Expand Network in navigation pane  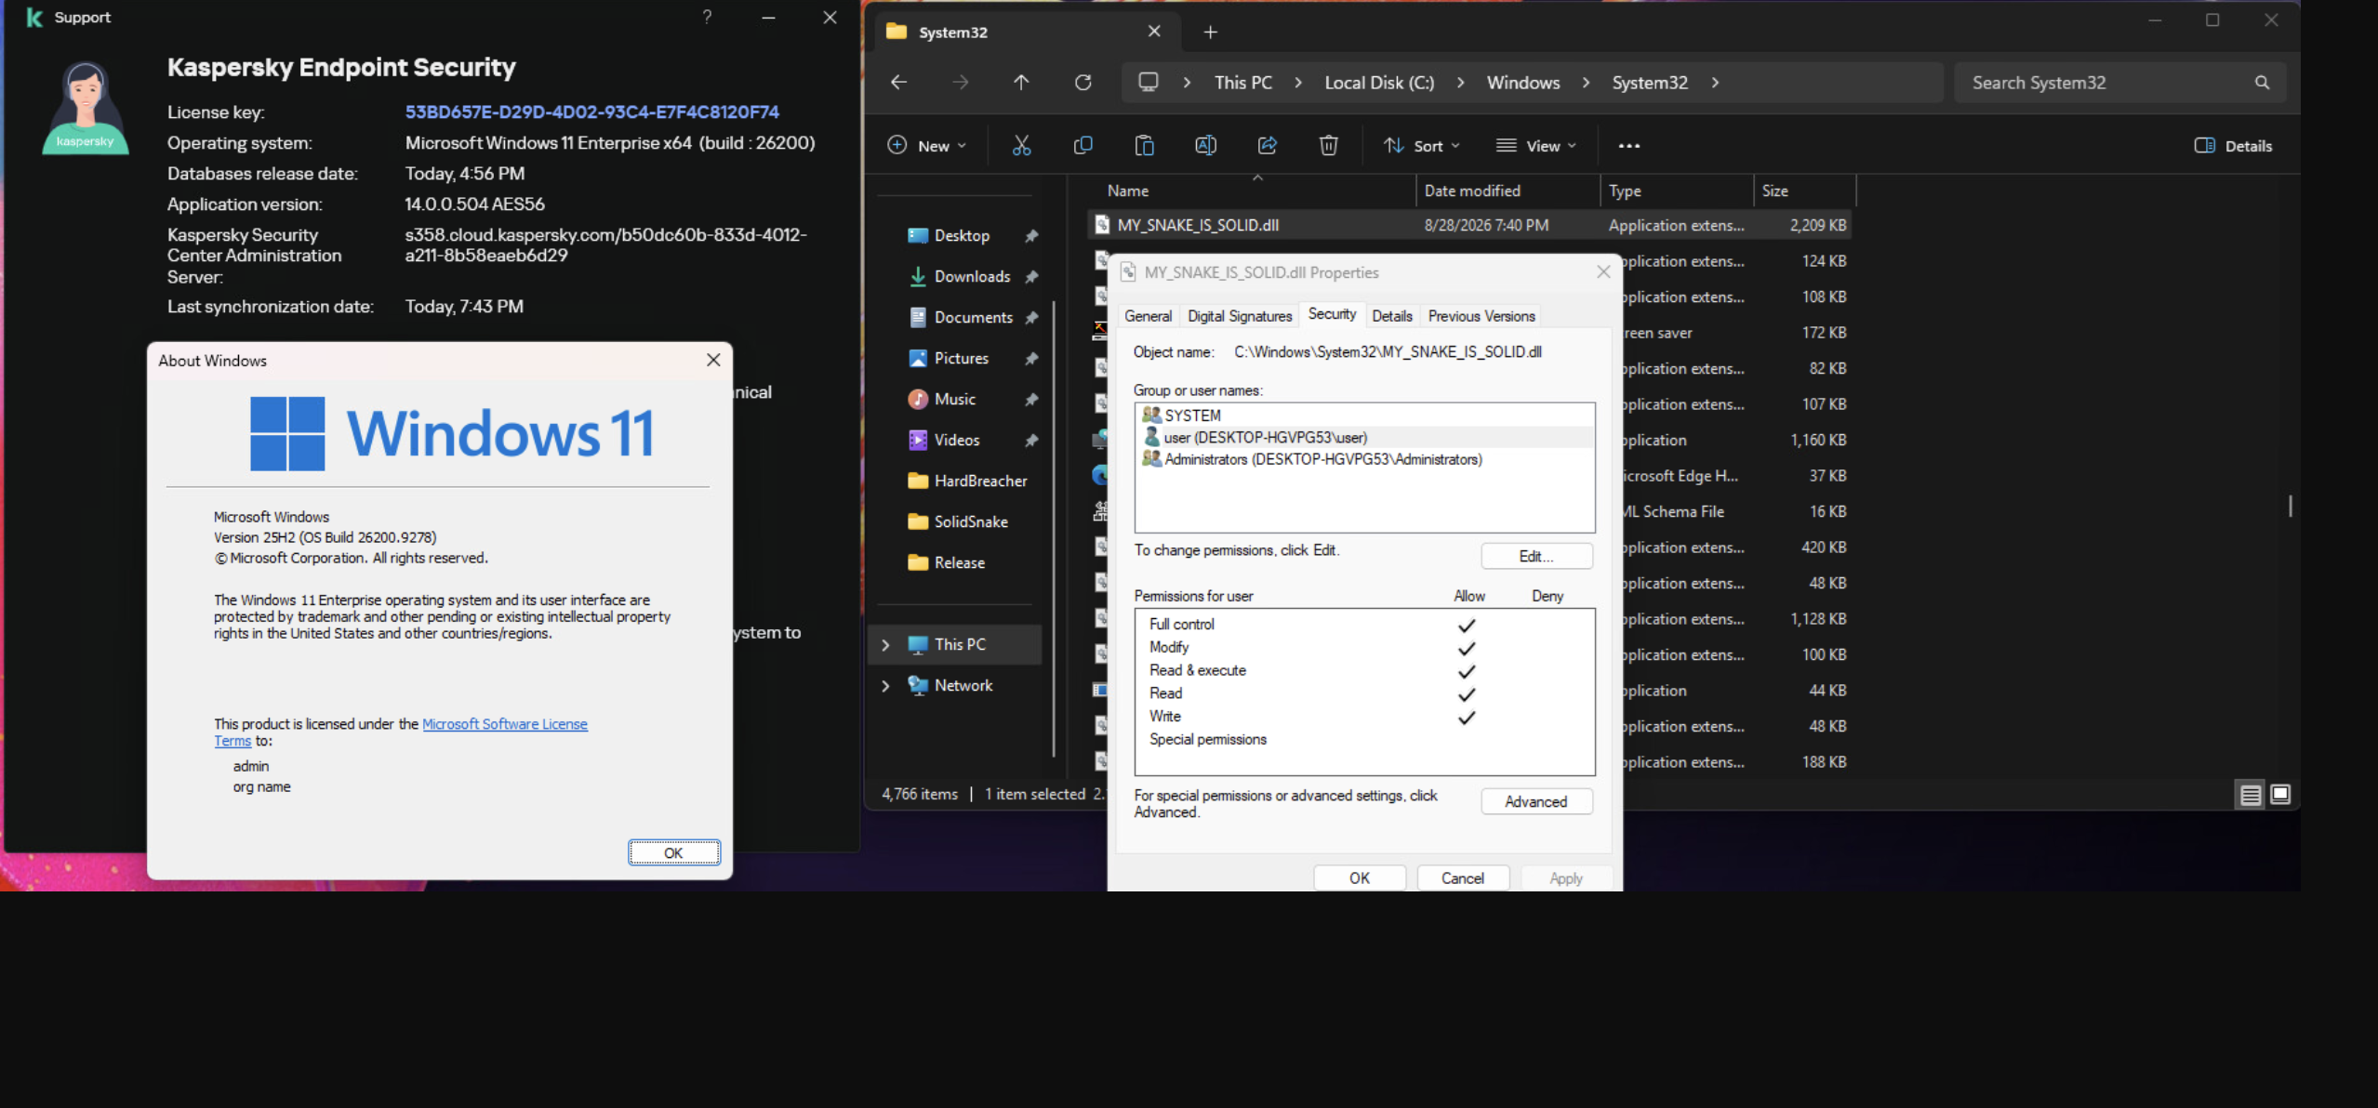coord(885,686)
